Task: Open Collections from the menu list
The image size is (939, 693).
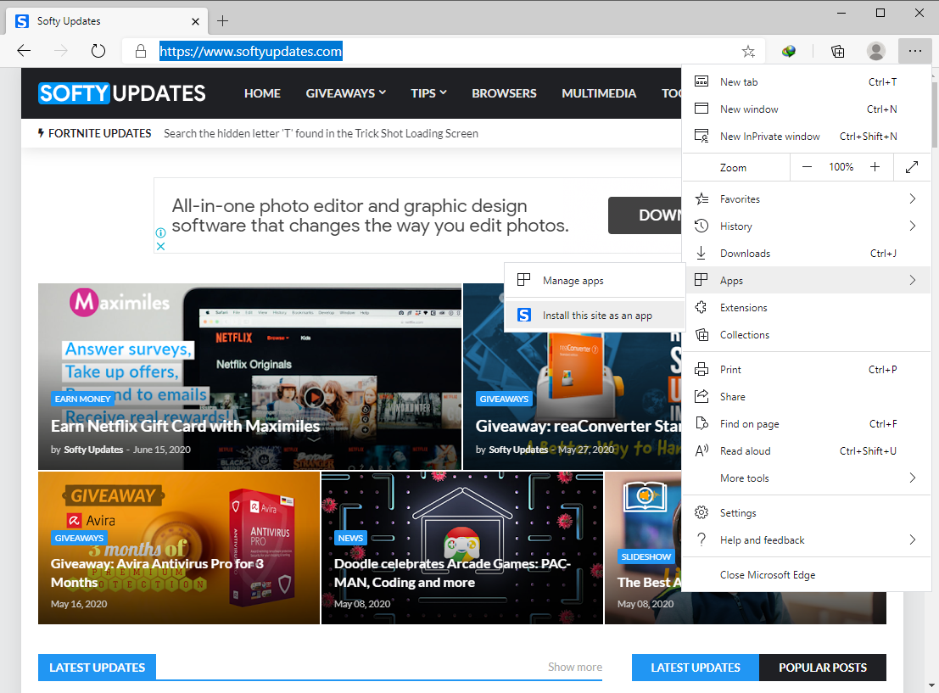Action: (x=806, y=335)
